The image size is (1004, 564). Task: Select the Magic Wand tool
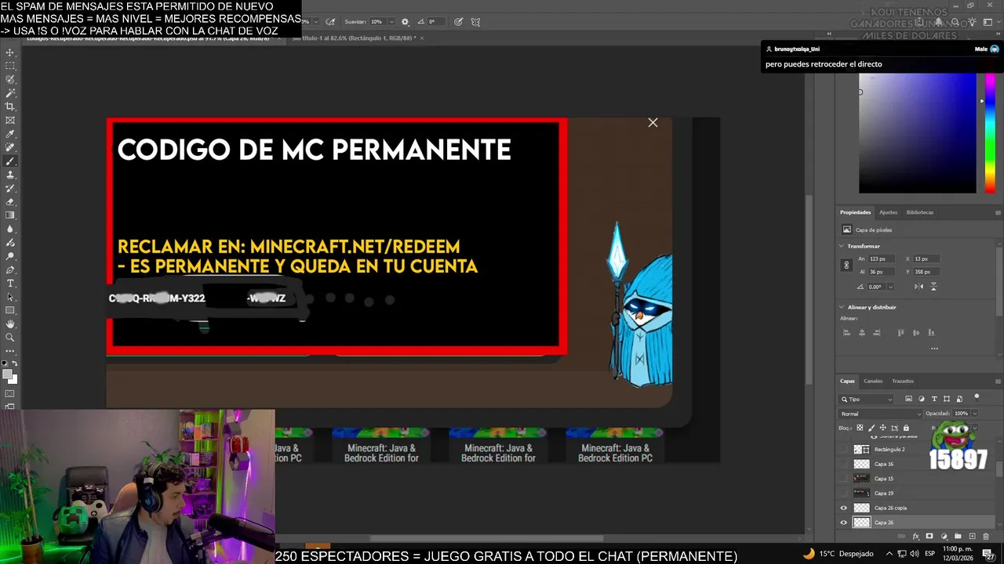point(9,93)
